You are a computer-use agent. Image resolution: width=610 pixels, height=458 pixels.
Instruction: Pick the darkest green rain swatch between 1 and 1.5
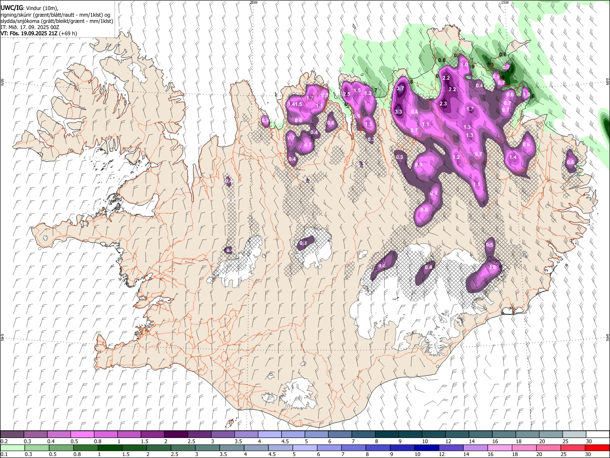pyautogui.click(x=110, y=448)
